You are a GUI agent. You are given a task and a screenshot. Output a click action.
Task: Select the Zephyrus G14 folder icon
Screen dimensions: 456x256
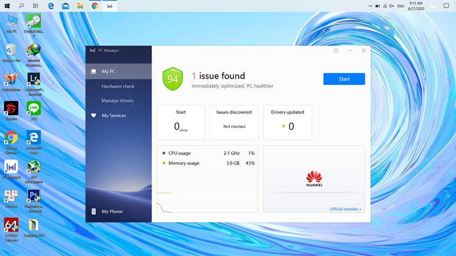tap(34, 228)
